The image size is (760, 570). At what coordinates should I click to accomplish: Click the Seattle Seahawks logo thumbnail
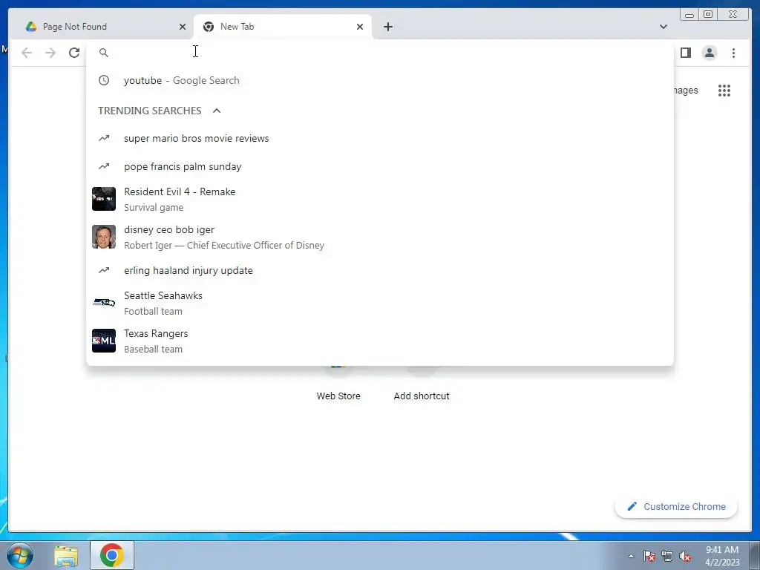click(x=104, y=303)
